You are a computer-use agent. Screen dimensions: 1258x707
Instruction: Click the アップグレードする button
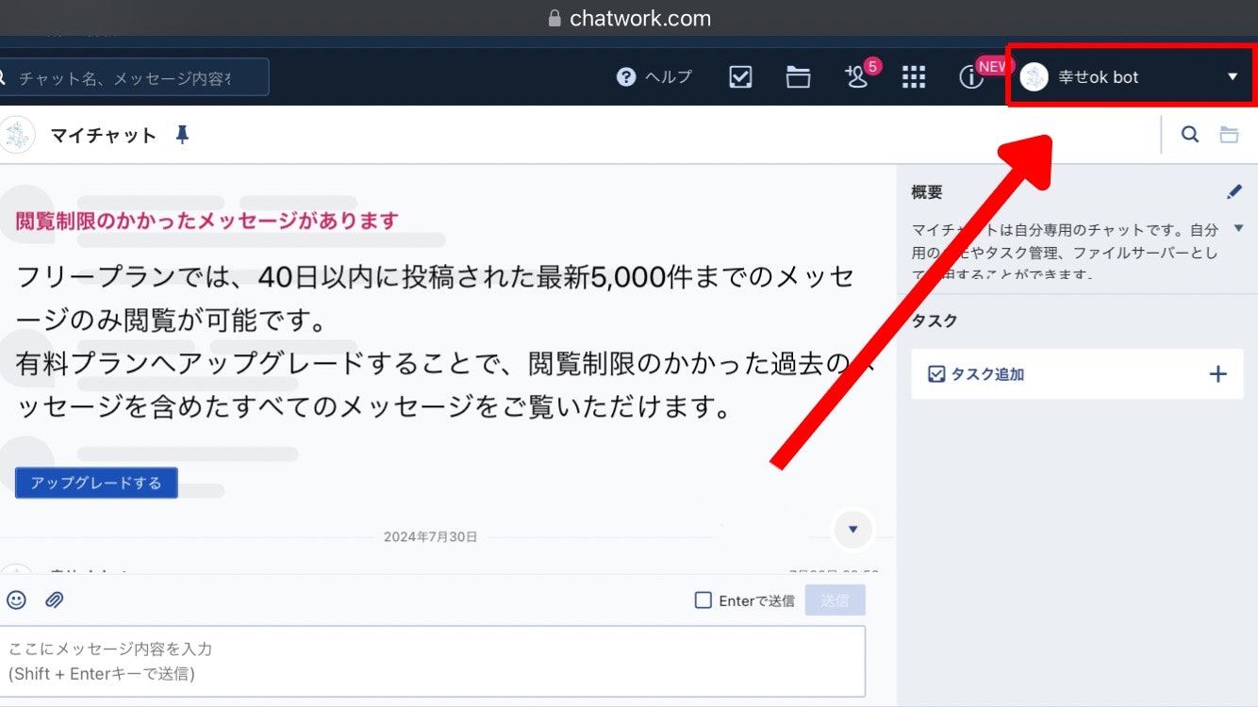point(96,483)
